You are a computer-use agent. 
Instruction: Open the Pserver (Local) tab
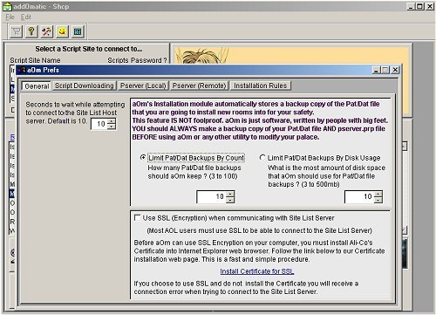(x=143, y=86)
